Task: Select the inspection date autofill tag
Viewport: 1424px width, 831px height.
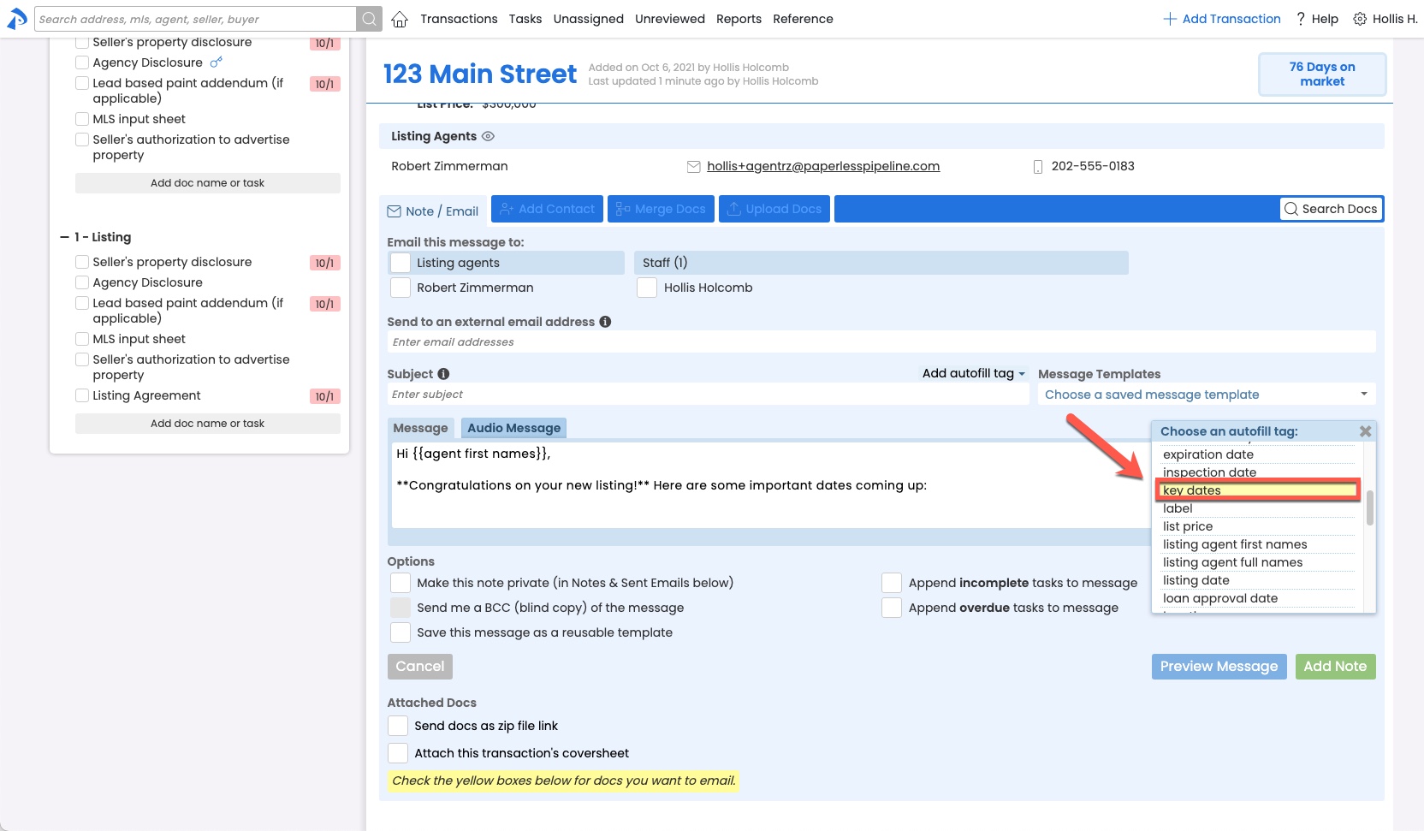Action: [1257, 472]
